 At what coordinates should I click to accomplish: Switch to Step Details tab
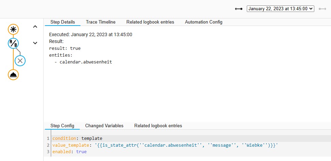pos(62,22)
